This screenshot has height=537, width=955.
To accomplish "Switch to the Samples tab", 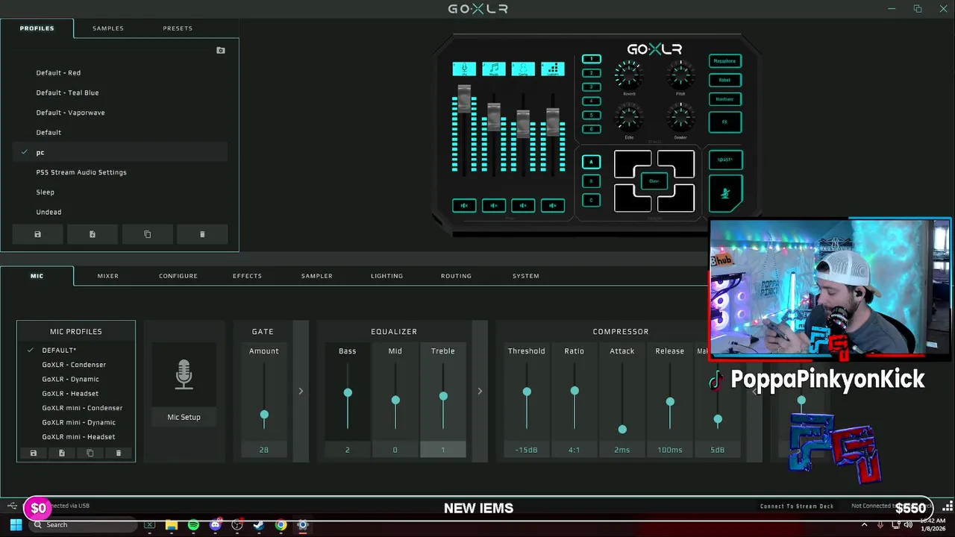I will tap(108, 28).
